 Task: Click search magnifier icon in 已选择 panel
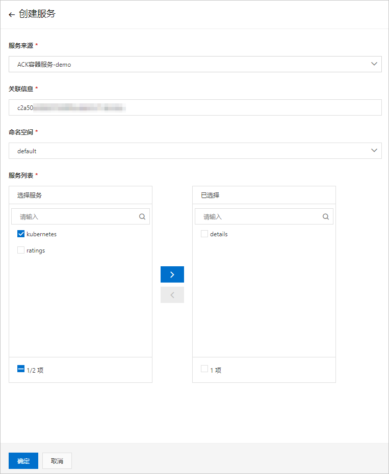pos(326,216)
